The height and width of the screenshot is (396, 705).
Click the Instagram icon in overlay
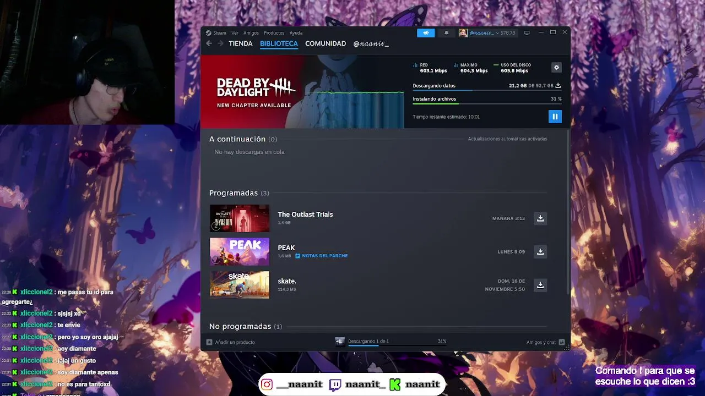pos(267,384)
